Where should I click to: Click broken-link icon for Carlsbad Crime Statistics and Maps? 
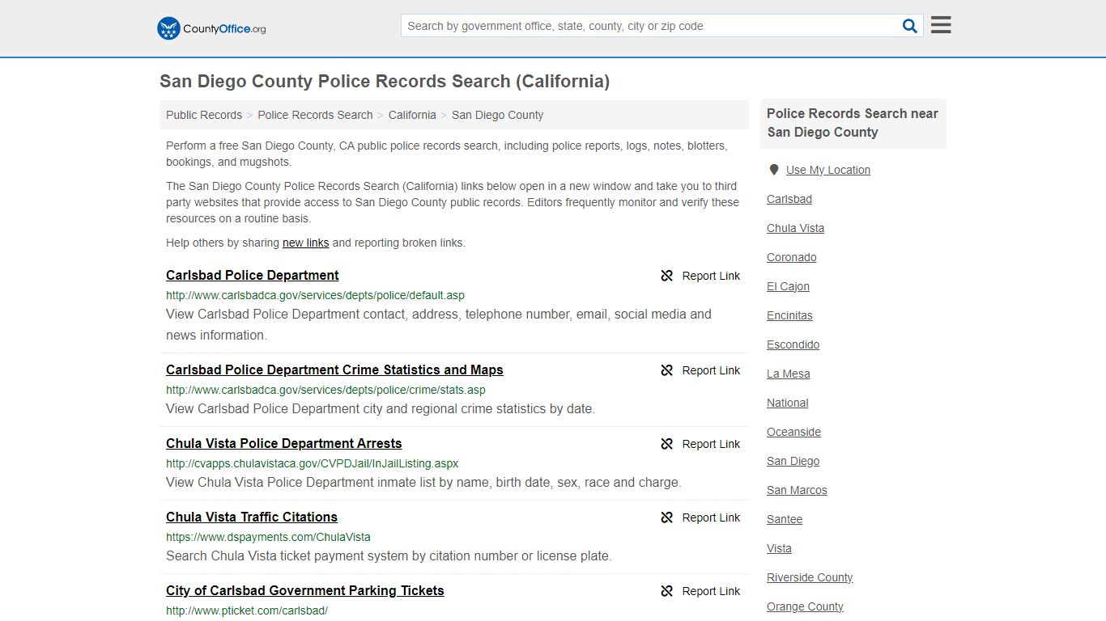pos(667,370)
